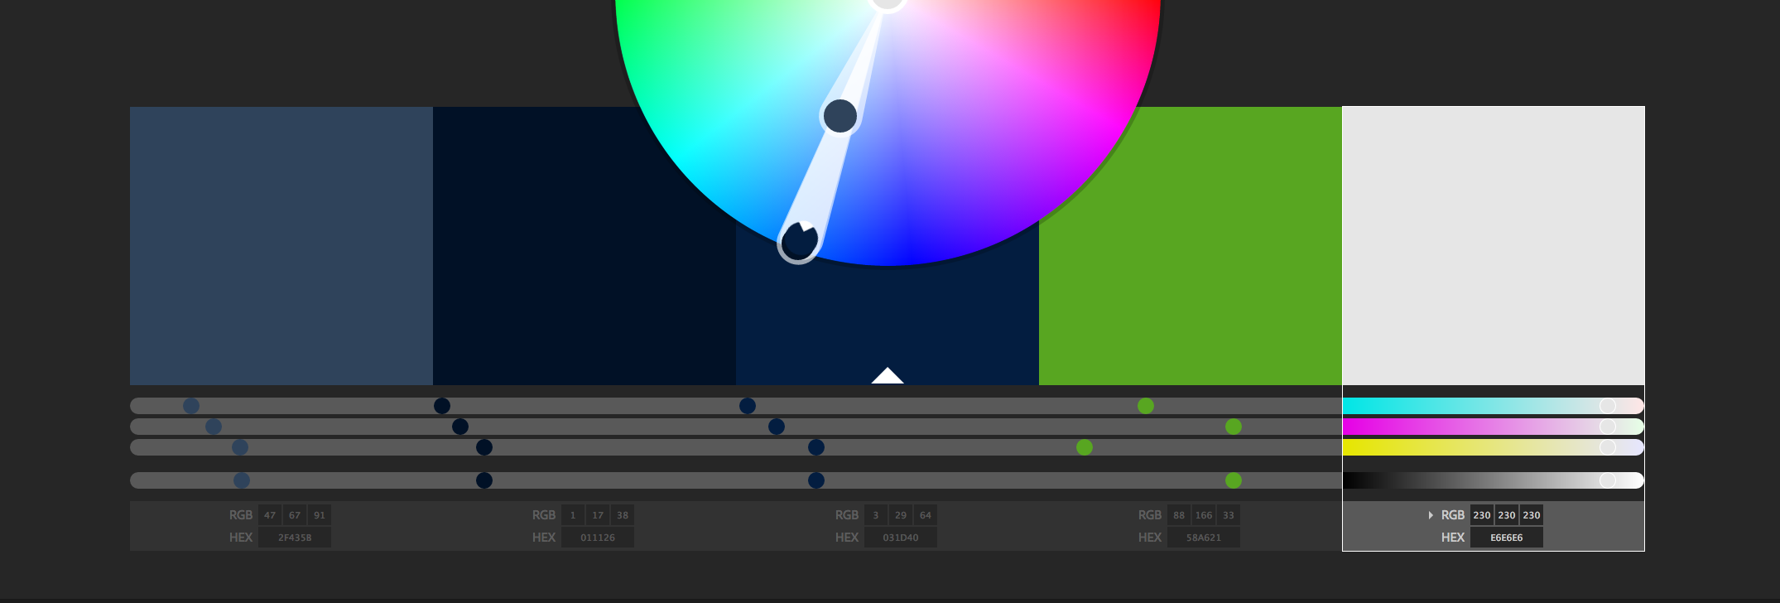Click third-row slider handle under 031D40 swatch

pyautogui.click(x=816, y=447)
